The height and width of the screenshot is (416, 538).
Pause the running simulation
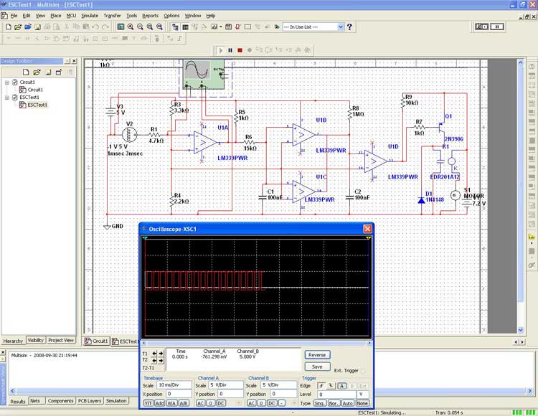[x=230, y=50]
